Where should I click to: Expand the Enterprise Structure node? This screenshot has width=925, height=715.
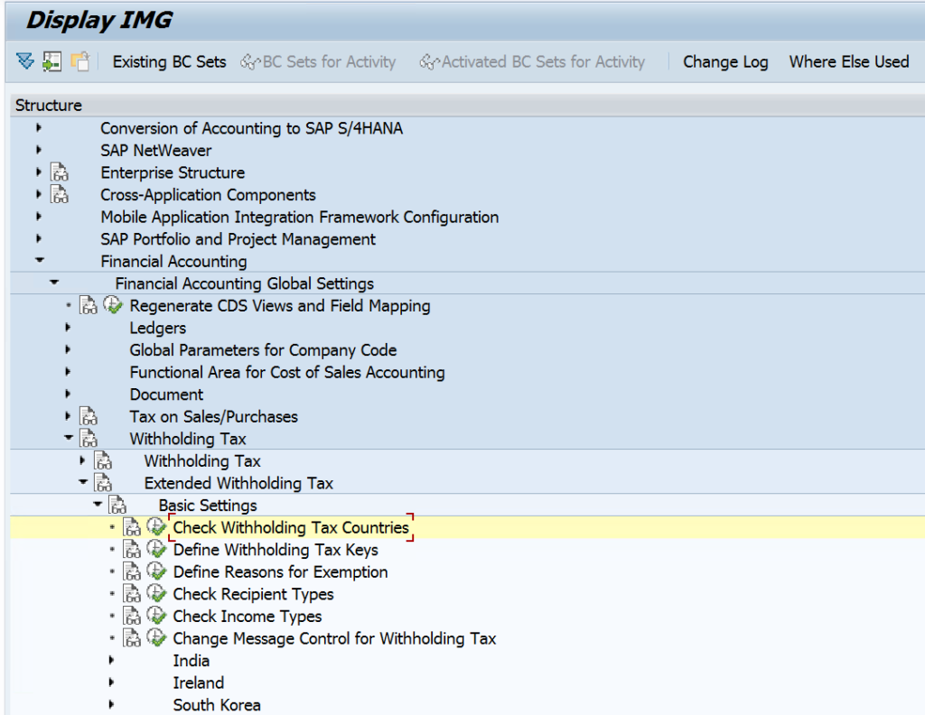pyautogui.click(x=39, y=172)
